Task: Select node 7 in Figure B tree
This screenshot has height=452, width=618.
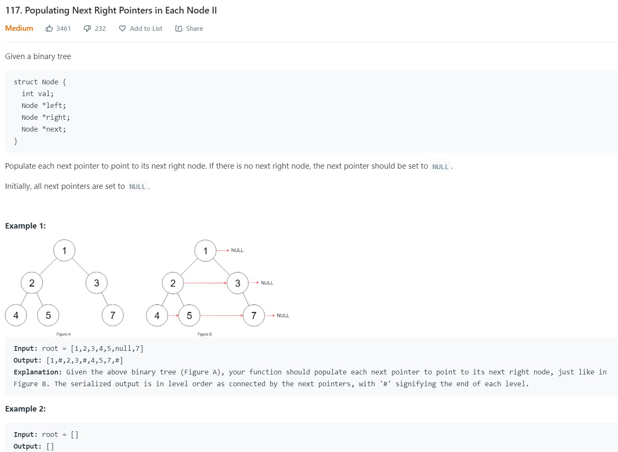Action: point(254,315)
